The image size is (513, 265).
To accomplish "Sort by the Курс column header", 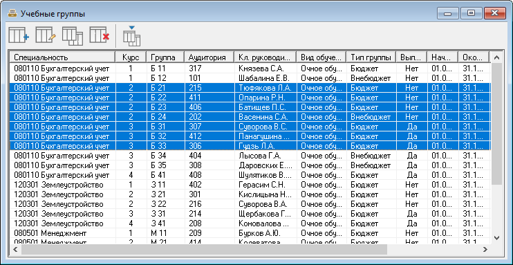I will tap(131, 57).
